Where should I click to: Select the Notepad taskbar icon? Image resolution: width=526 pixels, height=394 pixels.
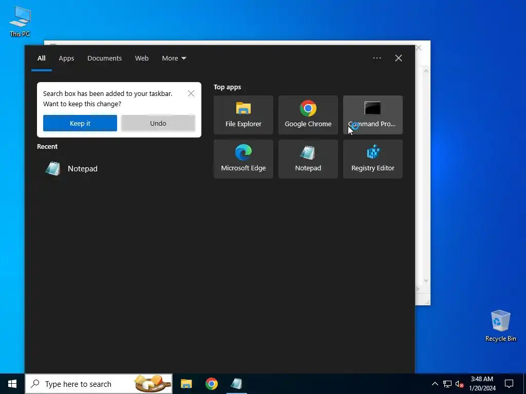pos(237,384)
